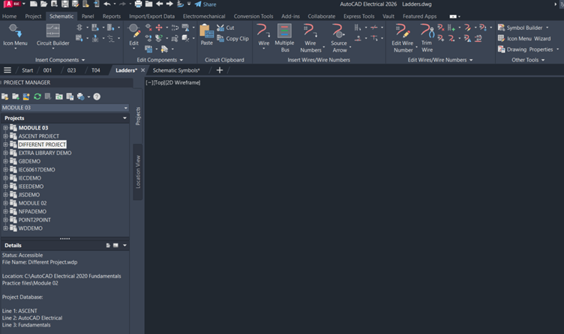Select the Wire insert tool
The image size is (564, 334).
point(264,35)
